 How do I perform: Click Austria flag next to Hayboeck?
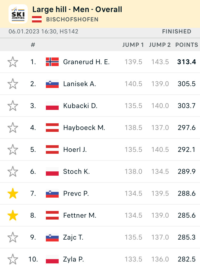[52, 128]
